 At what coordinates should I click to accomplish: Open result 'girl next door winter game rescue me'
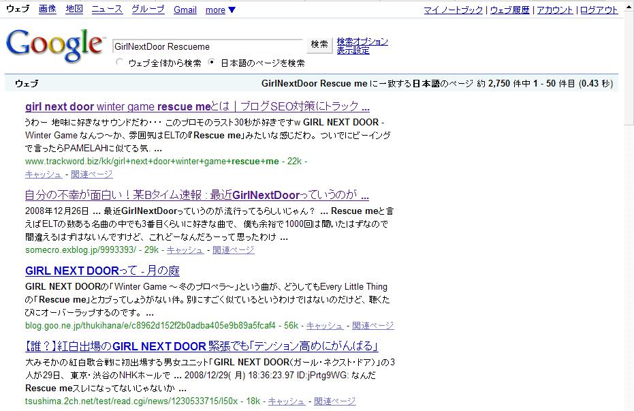click(197, 106)
